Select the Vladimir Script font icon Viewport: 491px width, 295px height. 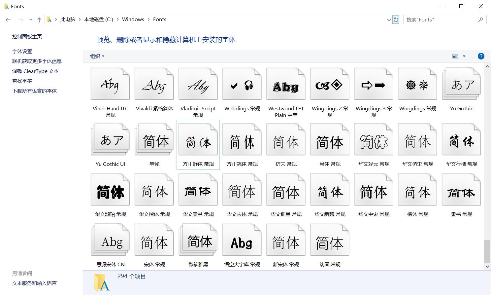coord(198,84)
